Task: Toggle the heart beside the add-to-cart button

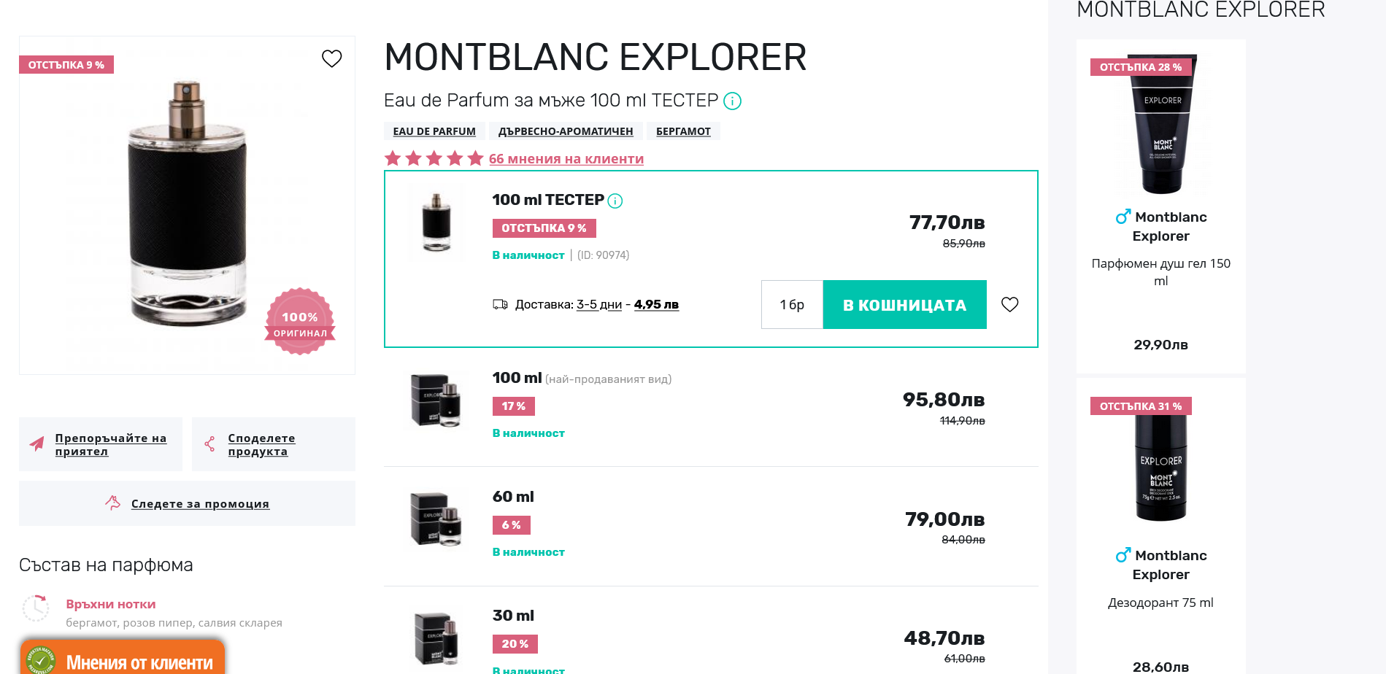Action: click(x=1009, y=304)
